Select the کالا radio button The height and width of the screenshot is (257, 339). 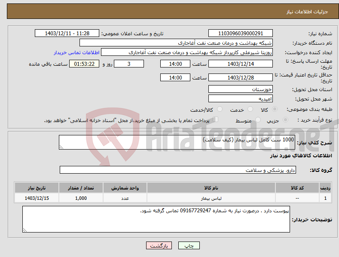(275, 109)
